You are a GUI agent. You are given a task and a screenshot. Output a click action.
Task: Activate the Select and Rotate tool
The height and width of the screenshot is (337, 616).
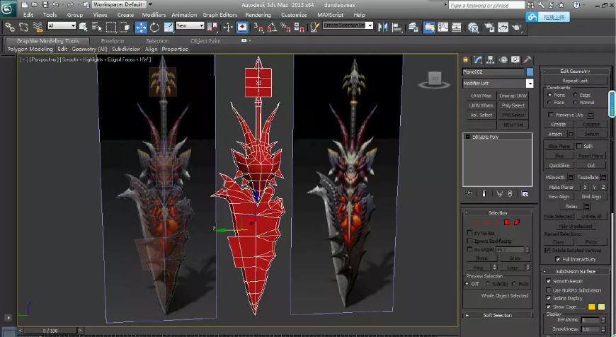155,27
